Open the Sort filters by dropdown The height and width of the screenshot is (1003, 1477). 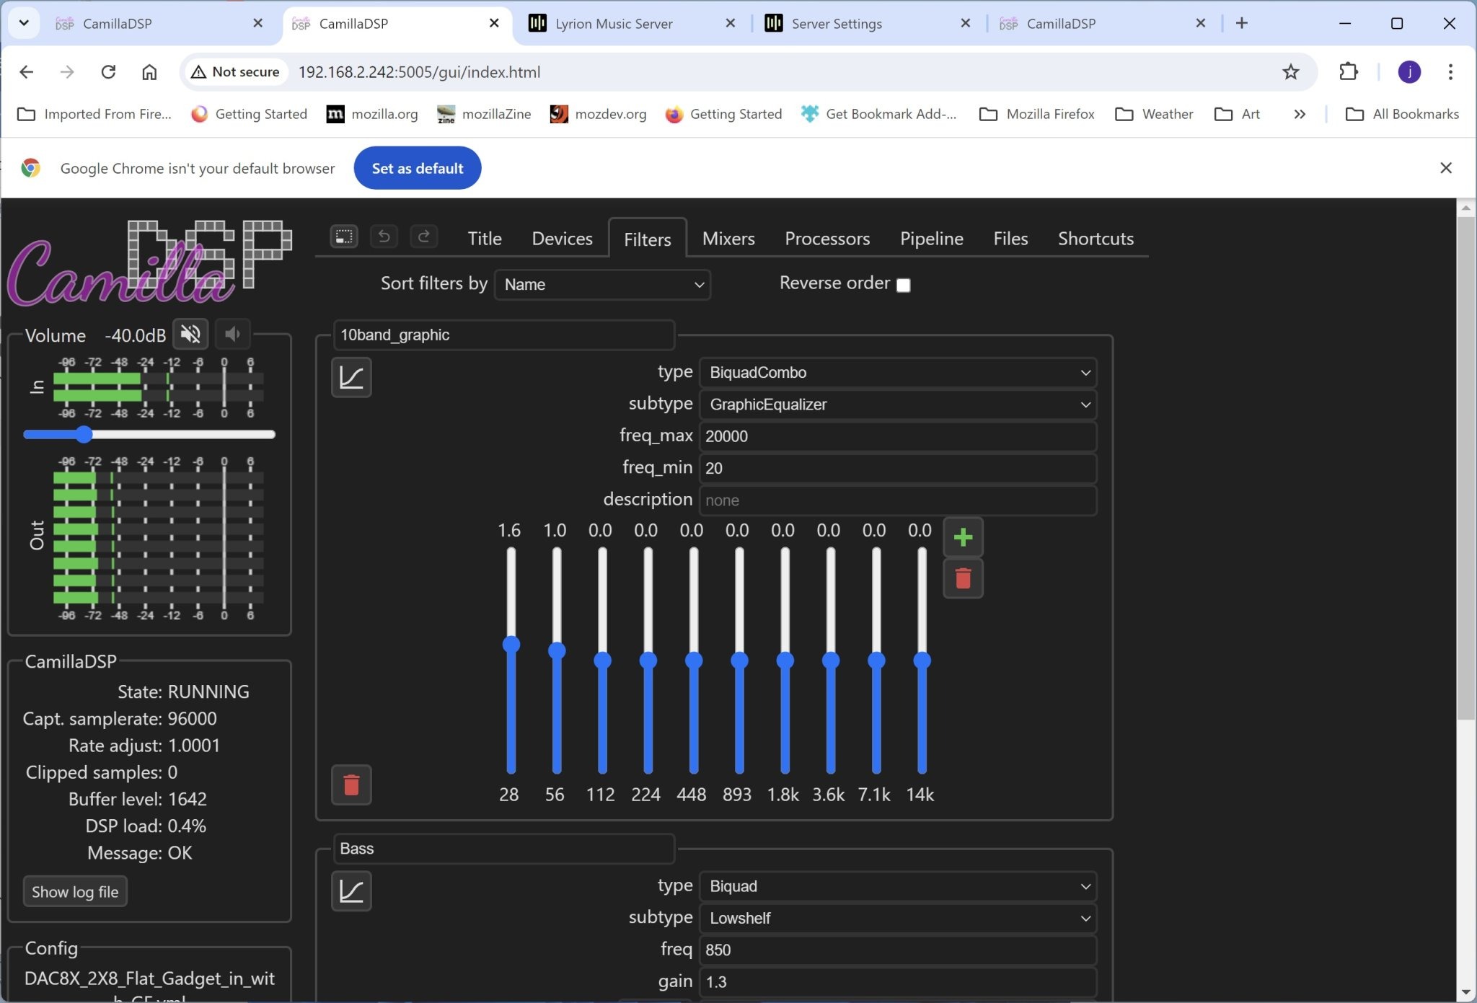[602, 284]
